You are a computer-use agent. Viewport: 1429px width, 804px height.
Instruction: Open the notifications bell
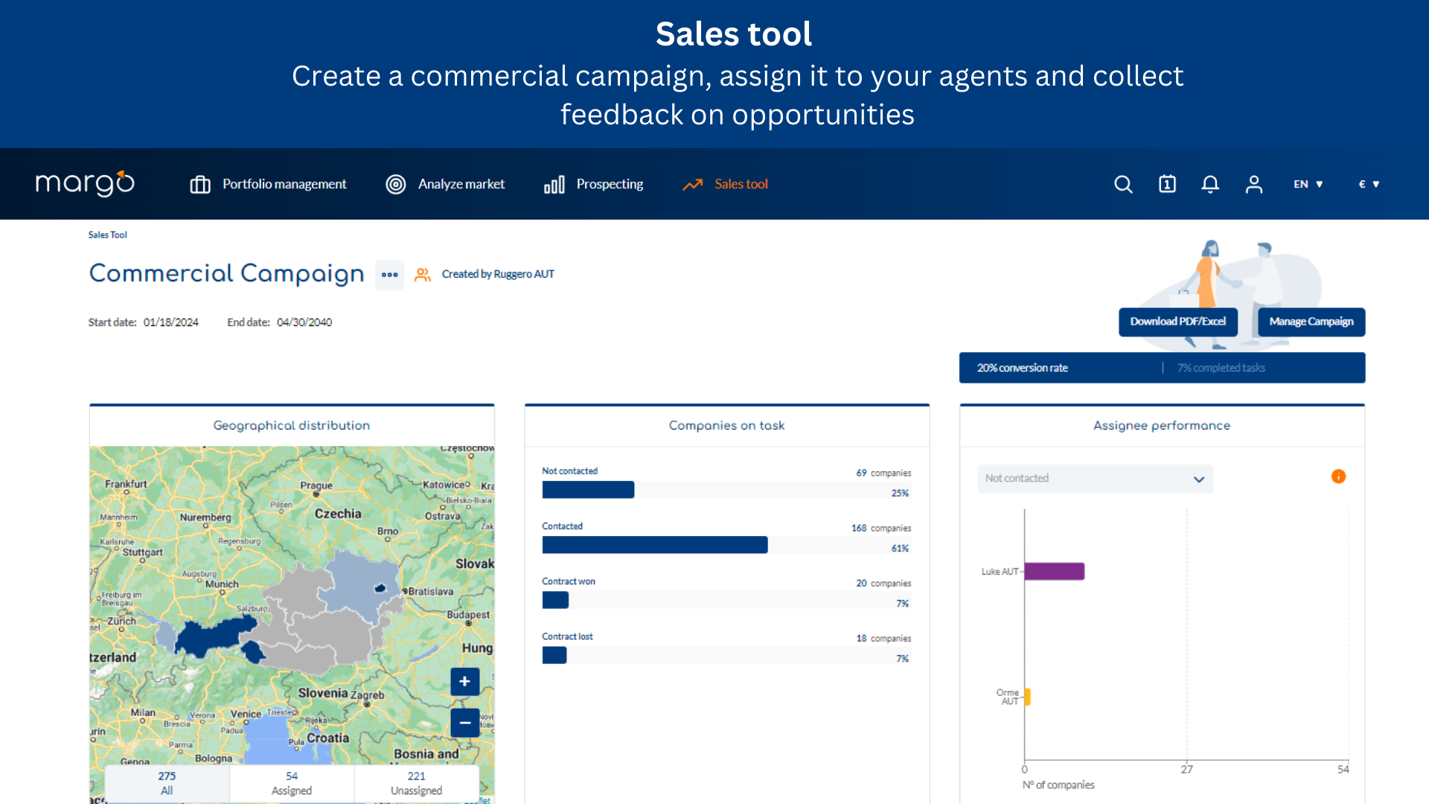(x=1210, y=184)
